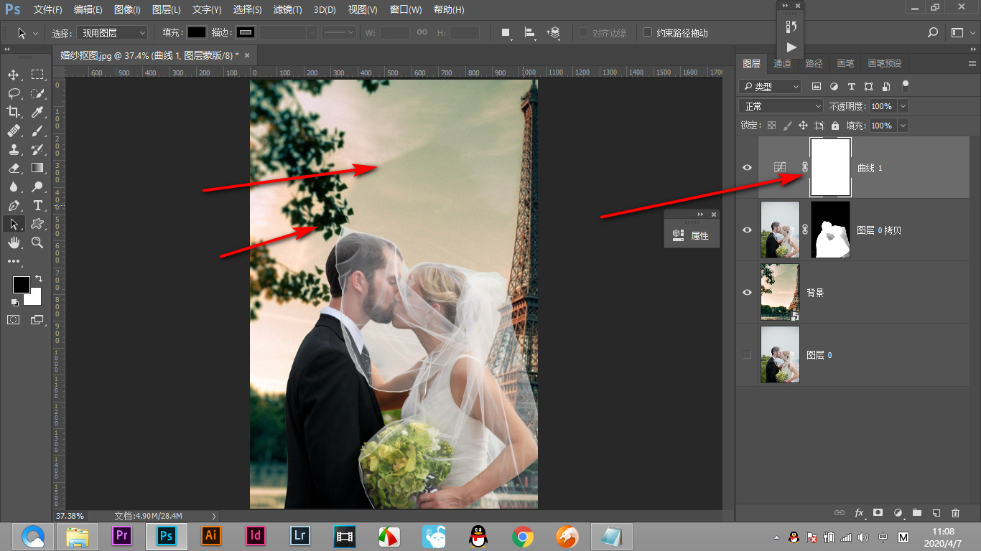Click the foreground color swatch
The image size is (981, 551).
pyautogui.click(x=21, y=285)
